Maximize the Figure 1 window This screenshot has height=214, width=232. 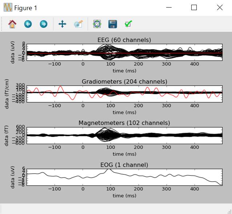click(x=194, y=8)
